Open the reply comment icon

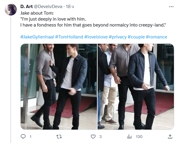[x=23, y=136]
